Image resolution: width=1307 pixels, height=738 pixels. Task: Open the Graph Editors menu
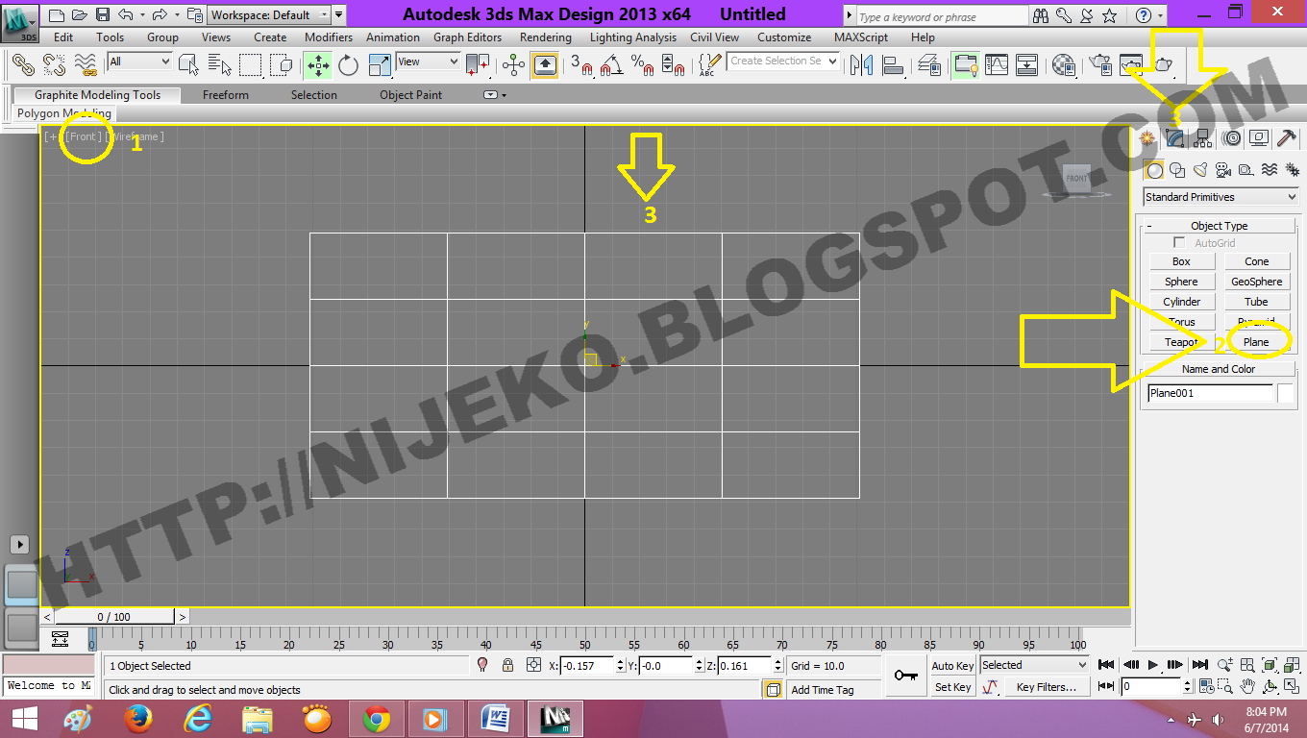pos(467,37)
